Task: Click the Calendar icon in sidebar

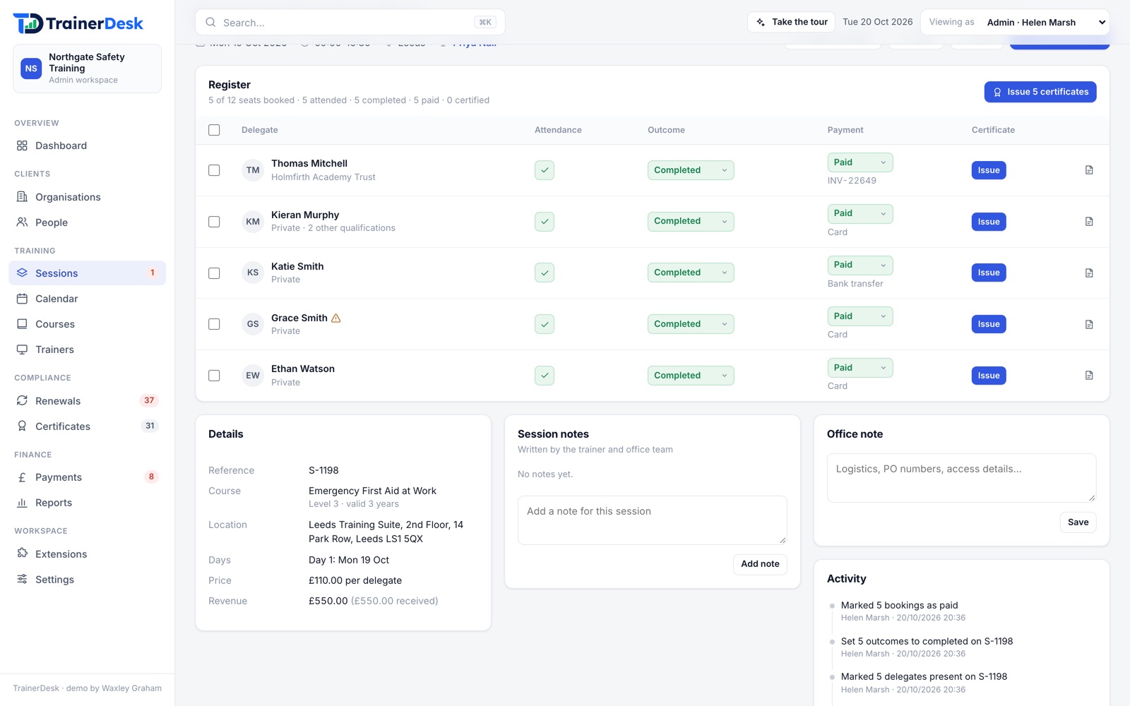Action: tap(22, 299)
